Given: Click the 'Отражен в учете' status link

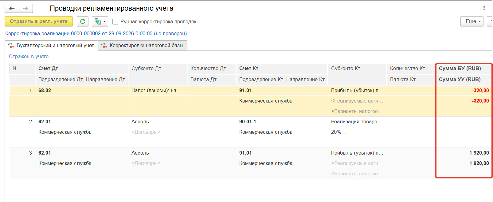Looking at the screenshot, I should pos(29,57).
